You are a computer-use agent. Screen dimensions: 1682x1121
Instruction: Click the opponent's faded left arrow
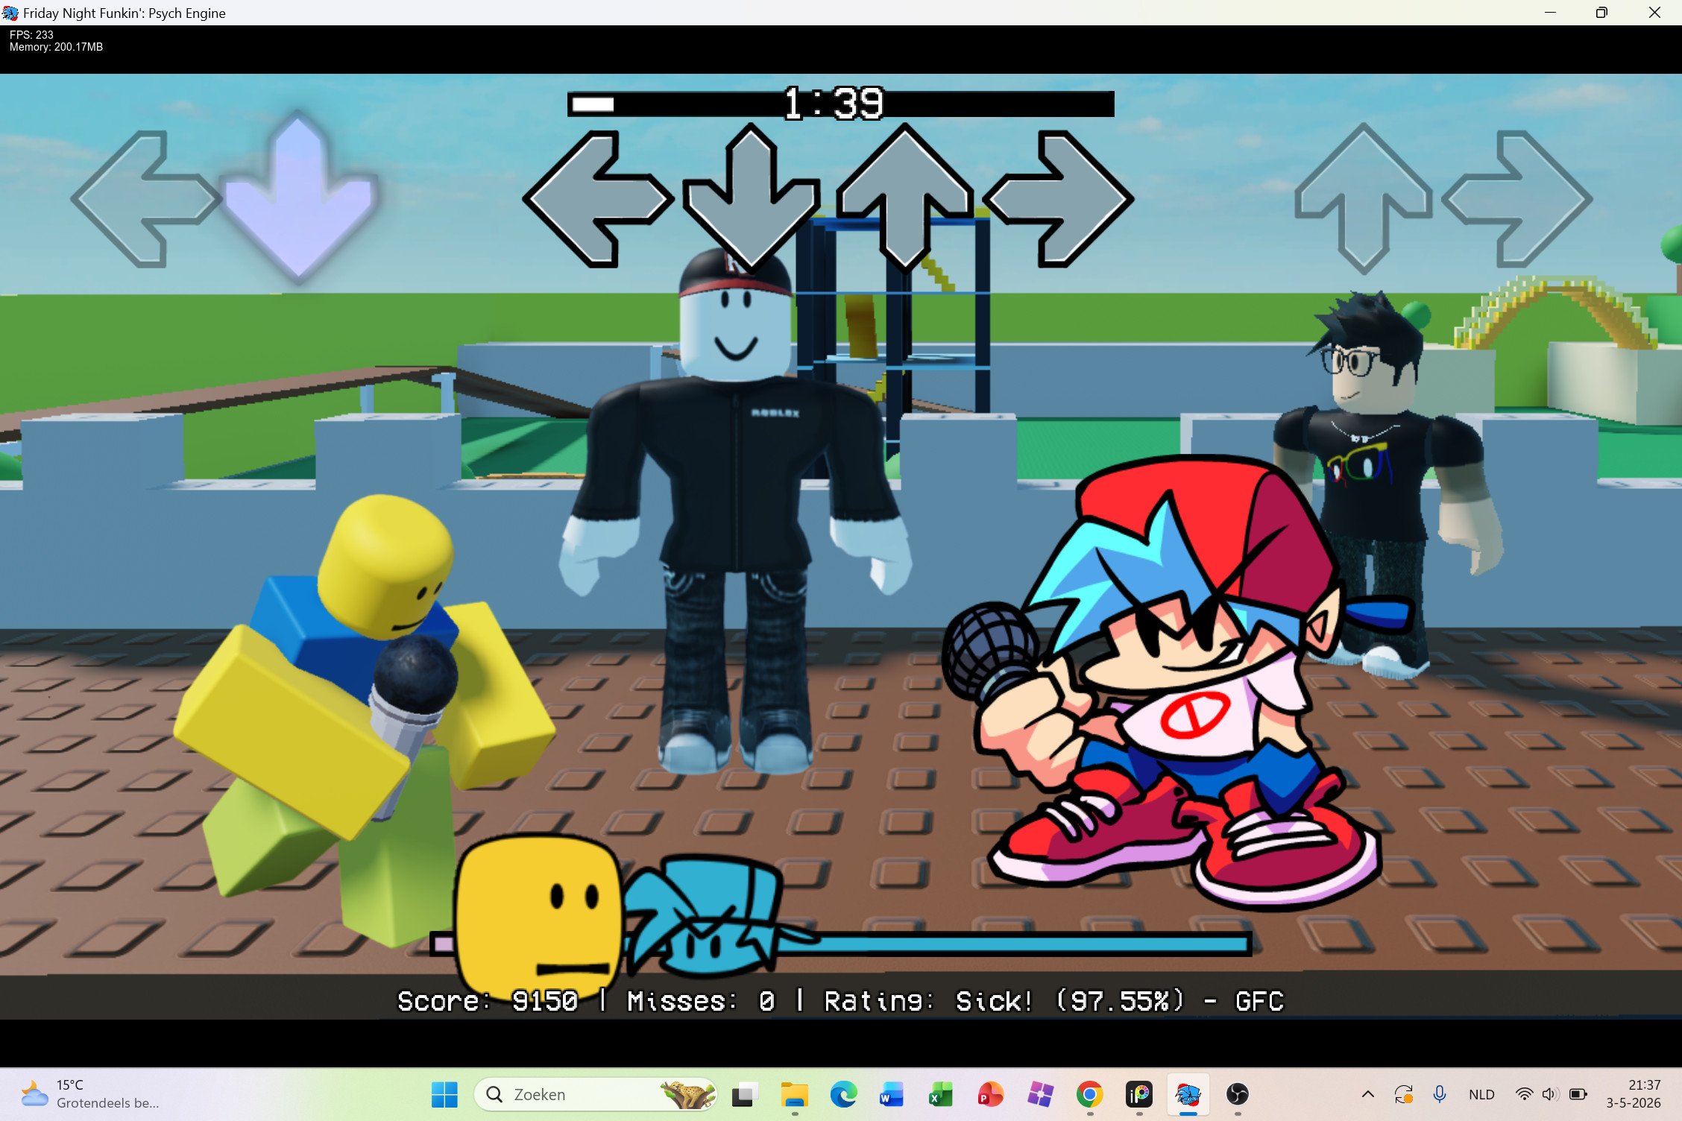tap(146, 199)
